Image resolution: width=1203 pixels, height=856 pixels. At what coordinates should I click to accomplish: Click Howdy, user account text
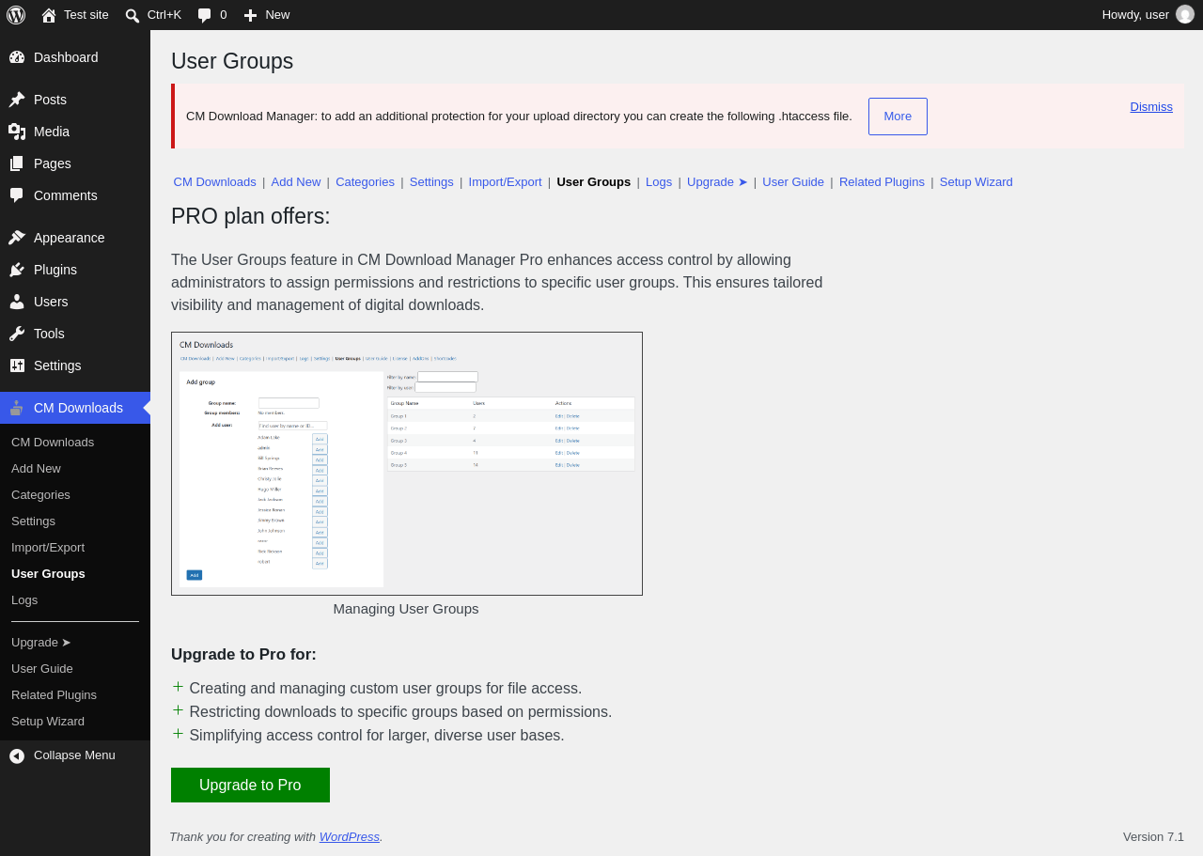point(1135,15)
